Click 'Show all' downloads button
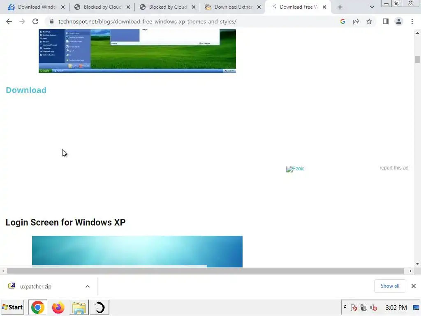Viewport: 421px width, 316px height. [390, 286]
